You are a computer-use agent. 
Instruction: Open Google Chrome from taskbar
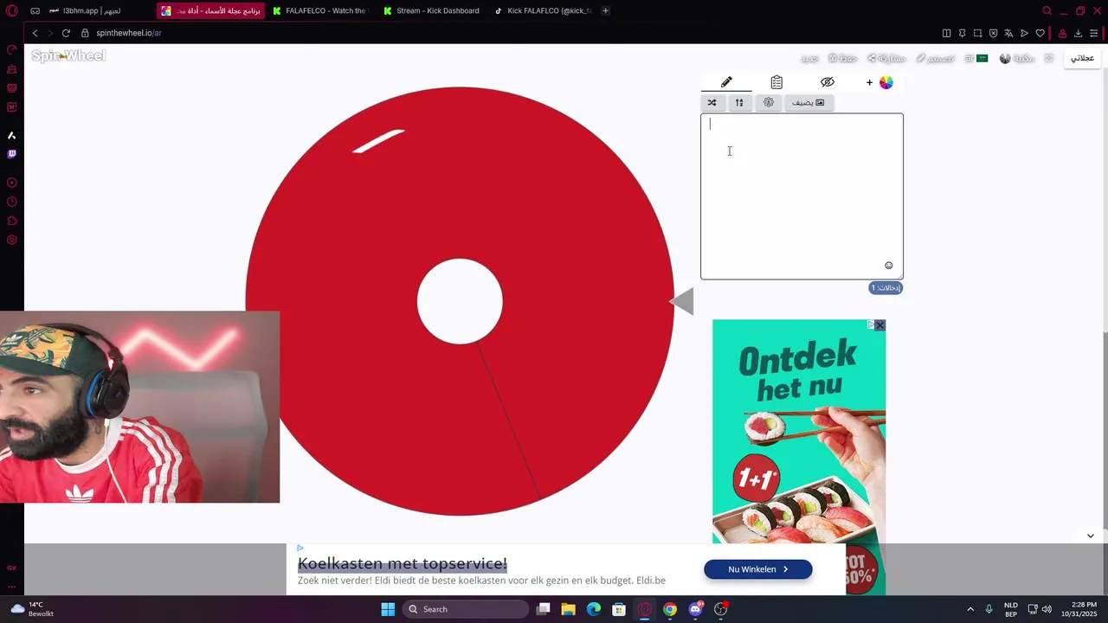pos(670,609)
